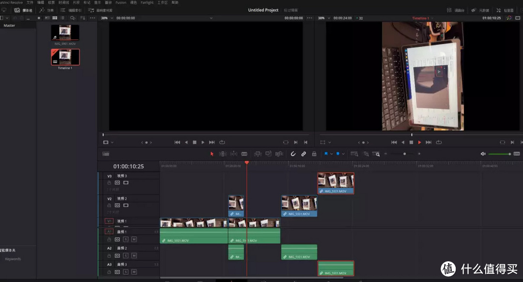The width and height of the screenshot is (523, 282).
Task: Open the Effects (效果) library panel
Action: [46, 10]
